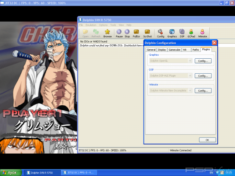Expand the Graphics plugin dropdown
This screenshot has width=235, height=176.
190,60
